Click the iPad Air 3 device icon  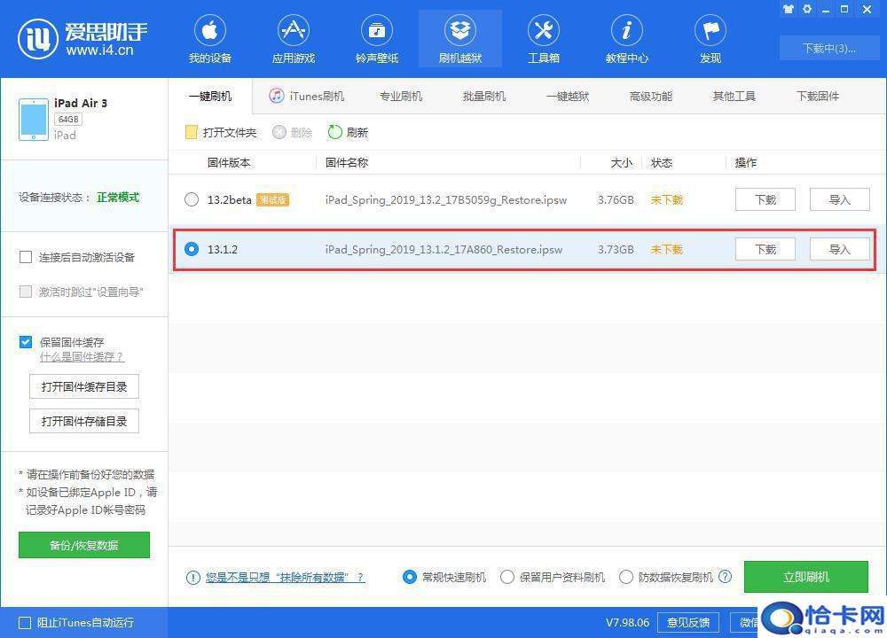click(34, 120)
